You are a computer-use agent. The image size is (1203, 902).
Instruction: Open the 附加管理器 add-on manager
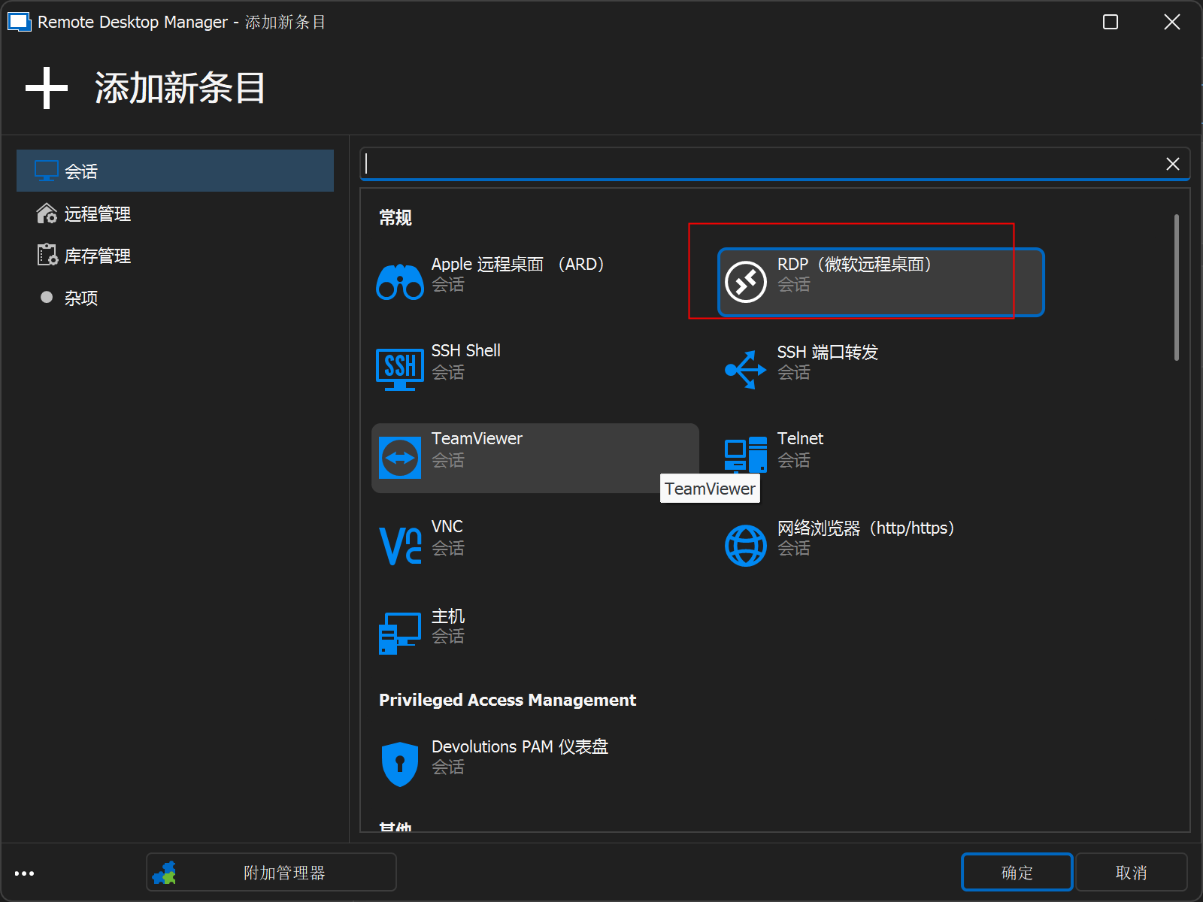(x=271, y=873)
